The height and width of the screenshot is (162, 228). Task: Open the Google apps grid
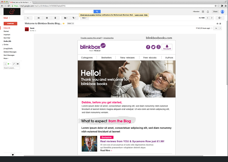pos(203,11)
